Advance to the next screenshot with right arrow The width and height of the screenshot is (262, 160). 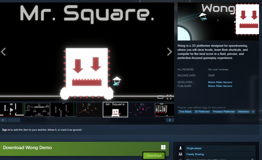click(170, 52)
